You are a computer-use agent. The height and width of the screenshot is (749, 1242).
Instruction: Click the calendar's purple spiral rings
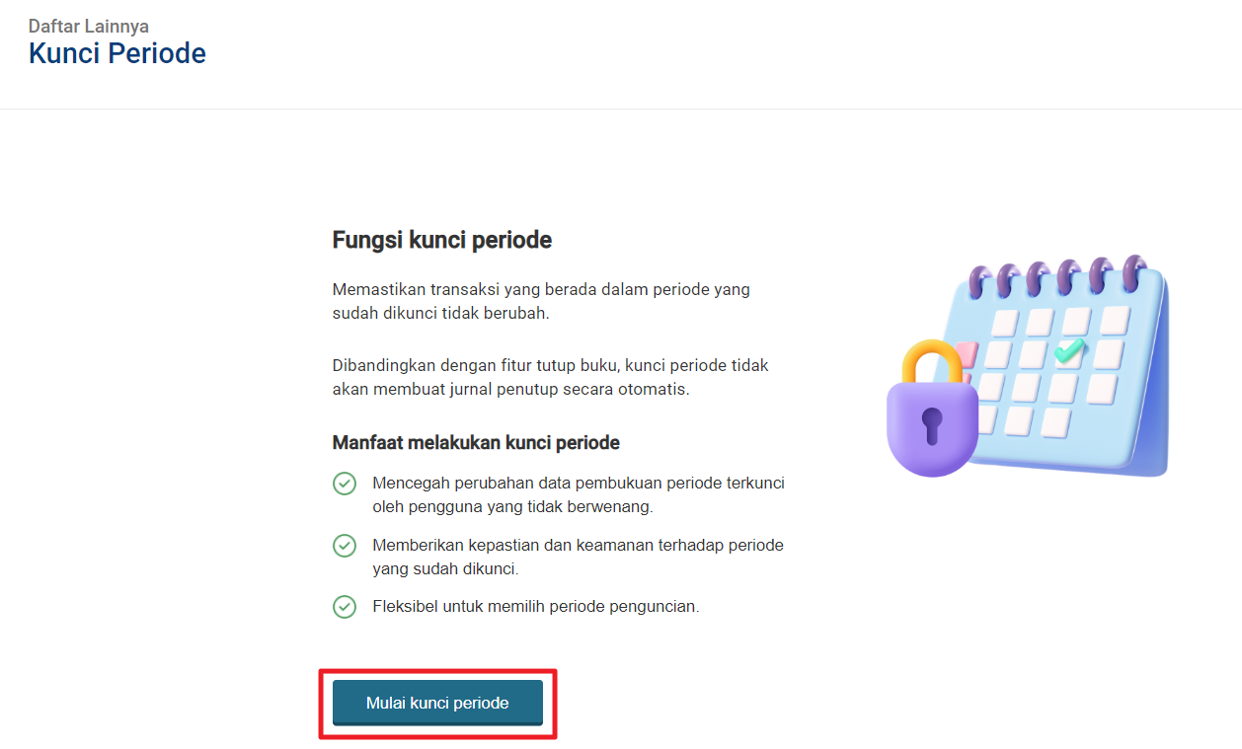[1056, 276]
